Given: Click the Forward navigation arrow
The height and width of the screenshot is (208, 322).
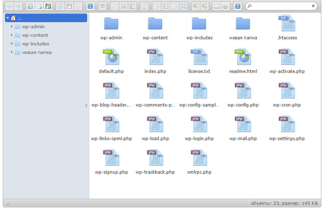Looking at the screenshot, I should tap(18, 6).
